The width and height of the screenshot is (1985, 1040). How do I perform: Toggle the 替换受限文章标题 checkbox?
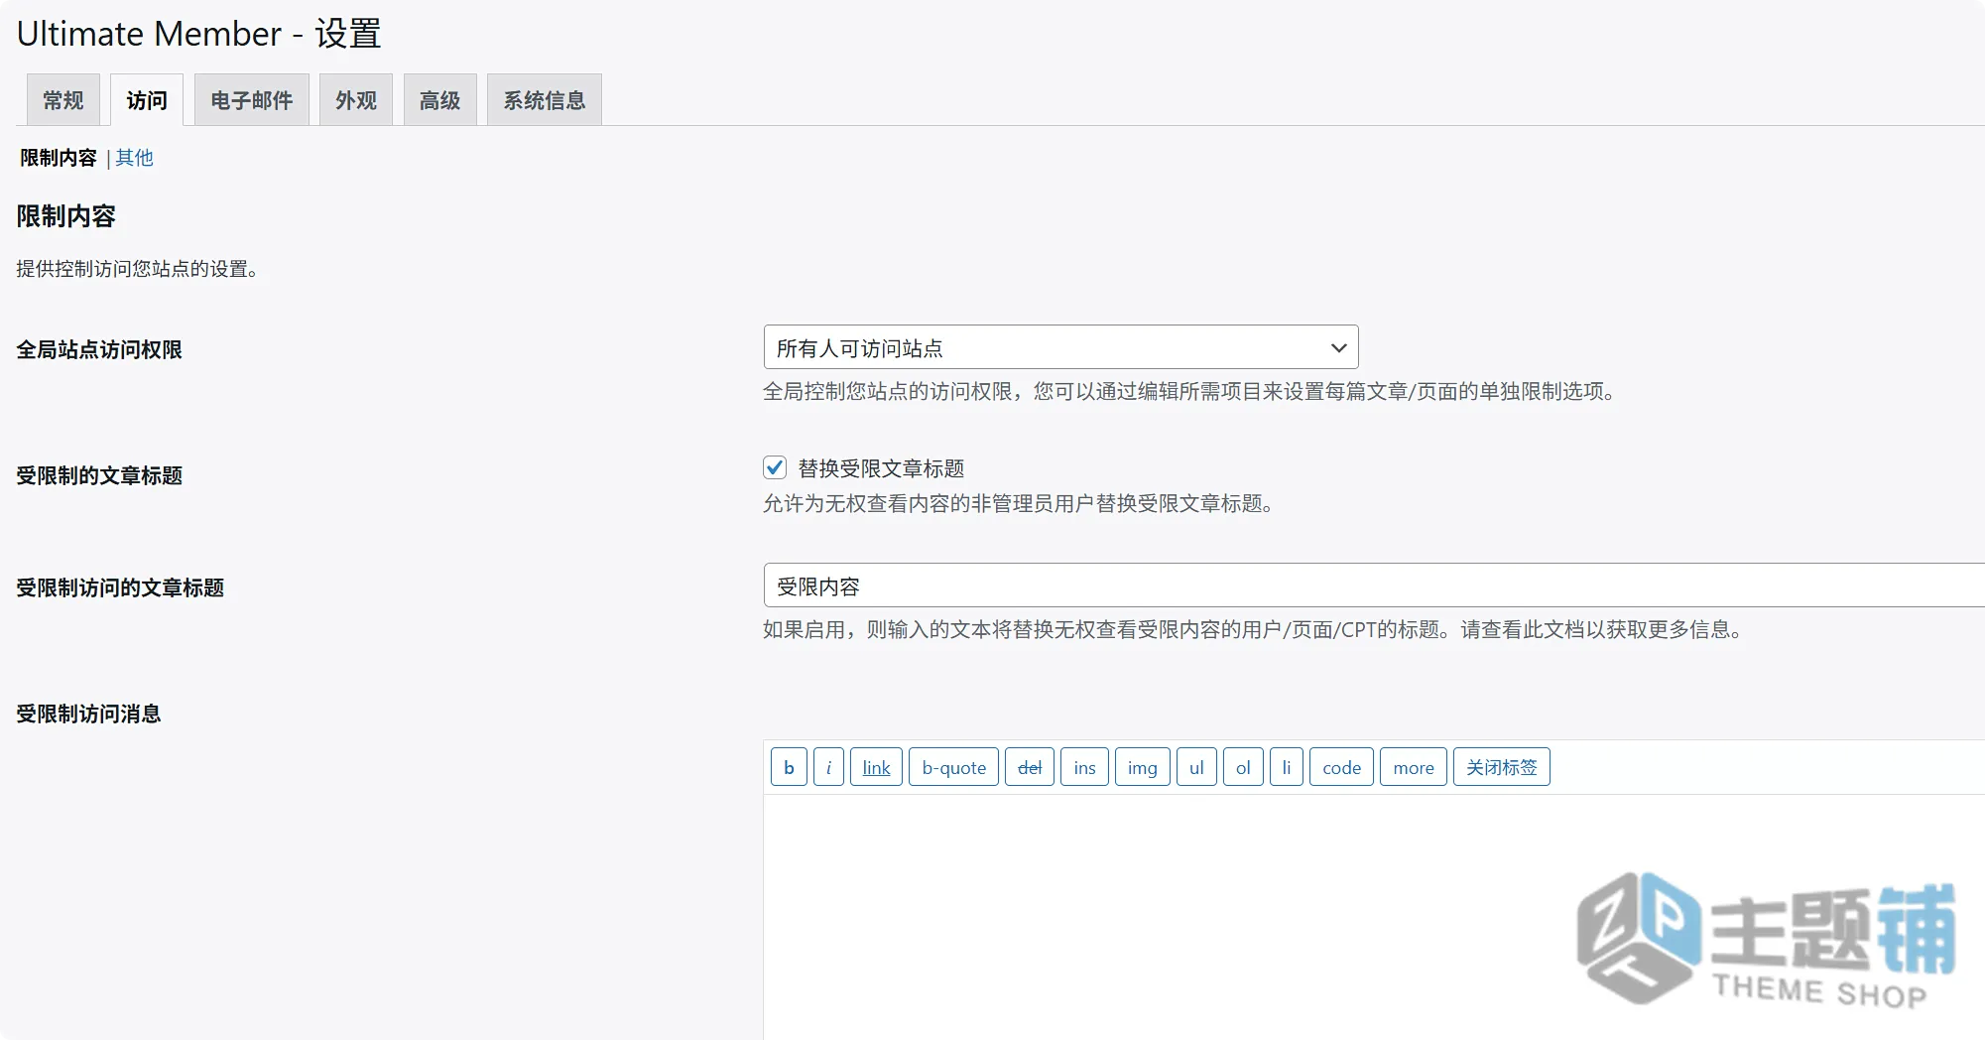point(775,467)
